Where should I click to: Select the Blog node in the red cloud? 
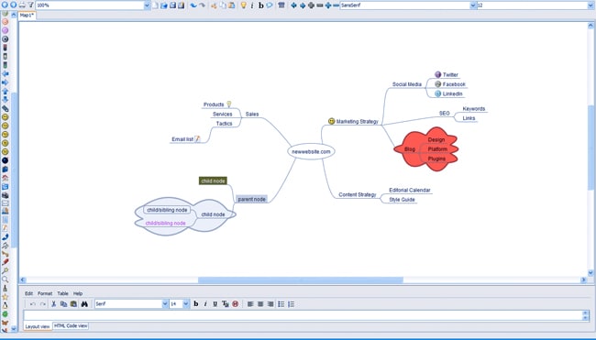click(409, 149)
